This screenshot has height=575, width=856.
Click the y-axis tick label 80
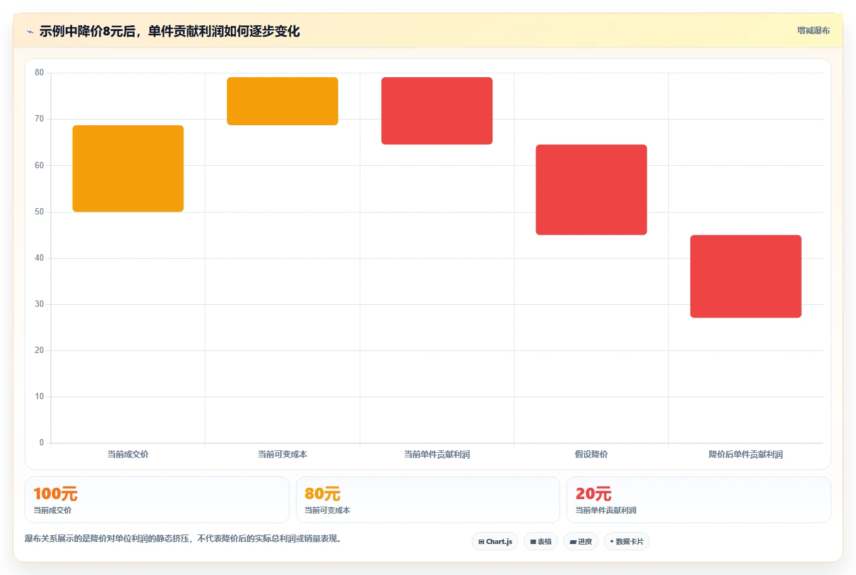point(39,73)
